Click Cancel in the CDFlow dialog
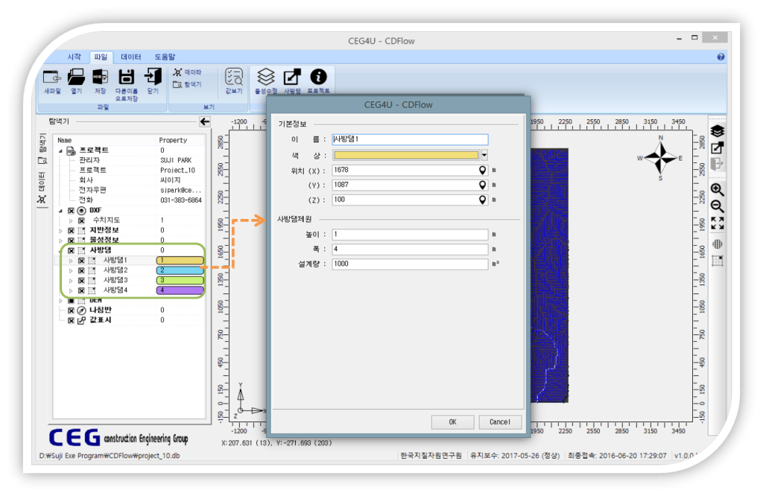This screenshot has width=763, height=496. [x=500, y=422]
